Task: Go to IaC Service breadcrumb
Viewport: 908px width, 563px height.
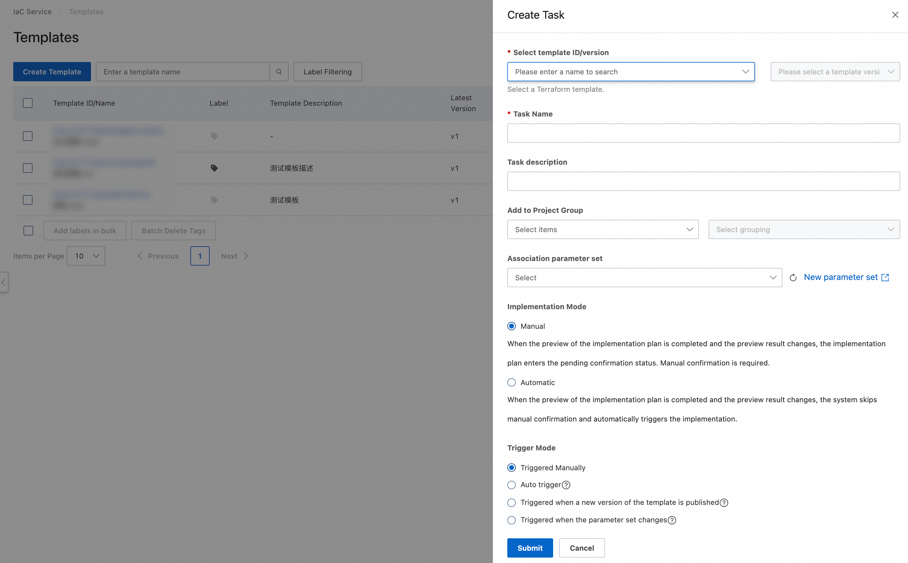Action: tap(33, 11)
